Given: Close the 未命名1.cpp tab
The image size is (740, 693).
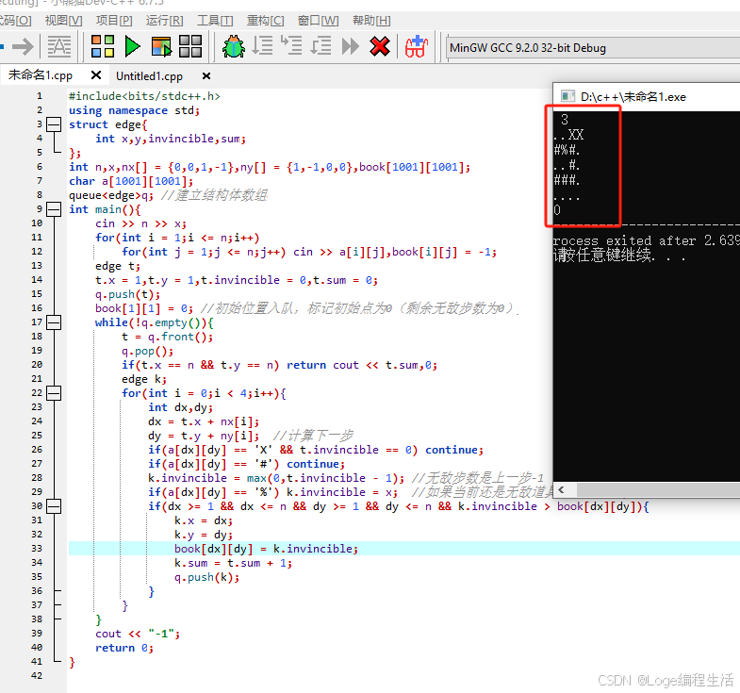Looking at the screenshot, I should [96, 75].
